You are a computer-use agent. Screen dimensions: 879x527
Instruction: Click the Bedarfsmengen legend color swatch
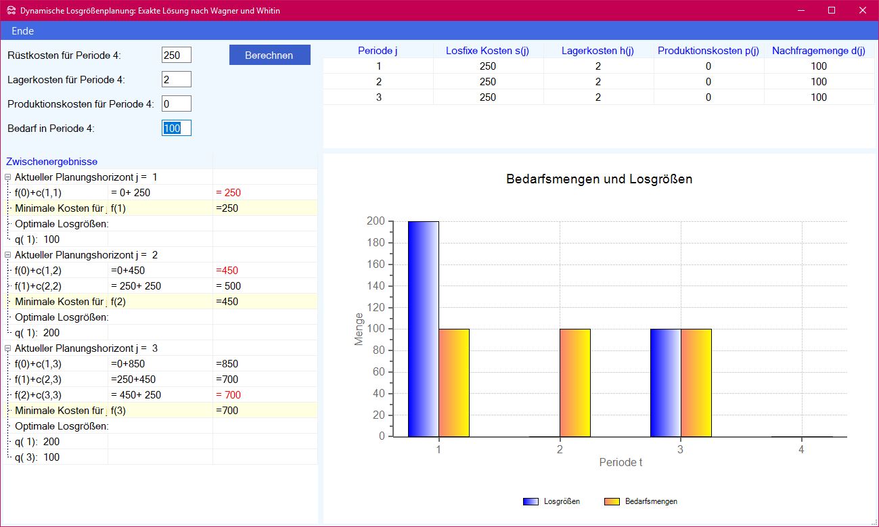(612, 501)
